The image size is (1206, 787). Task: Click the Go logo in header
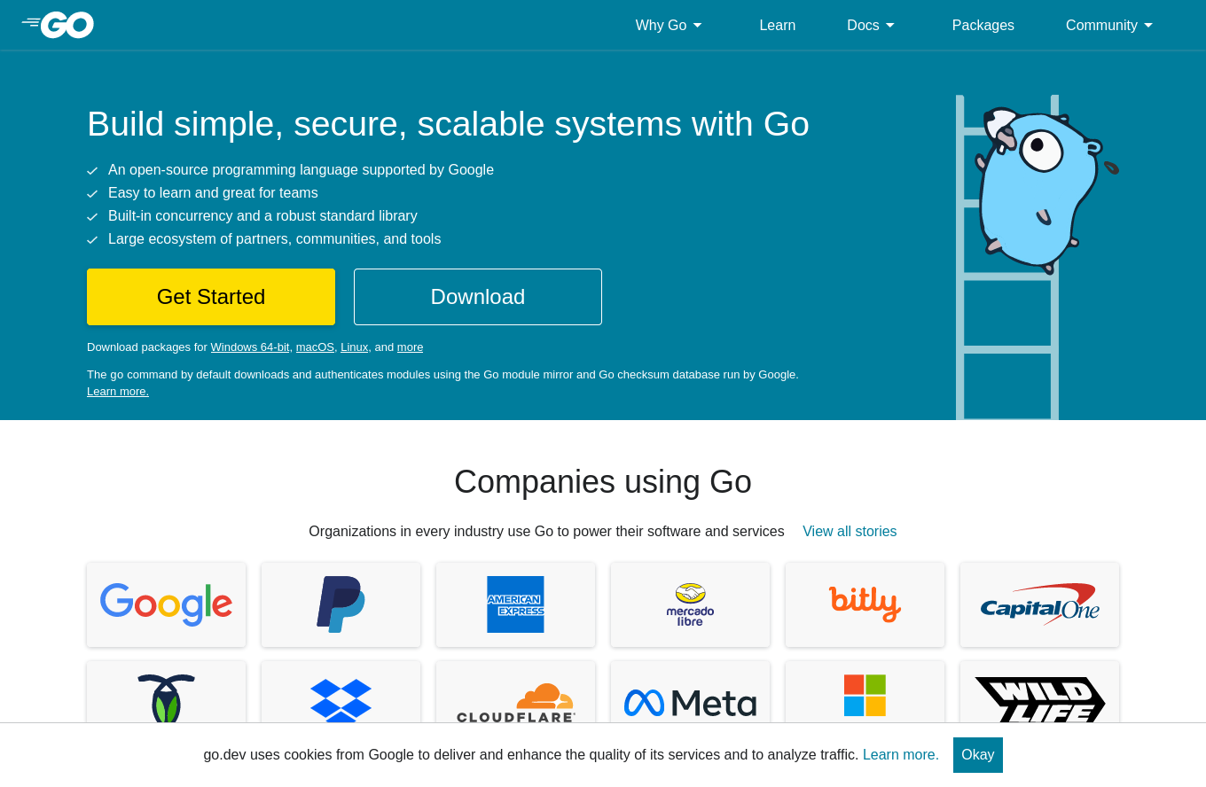point(58,25)
